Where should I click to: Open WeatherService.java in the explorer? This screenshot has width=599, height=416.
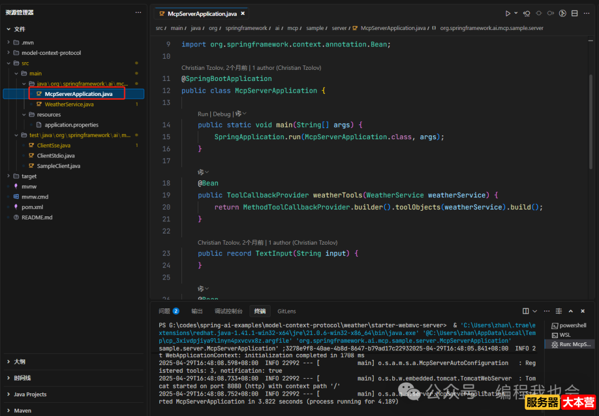click(x=69, y=104)
